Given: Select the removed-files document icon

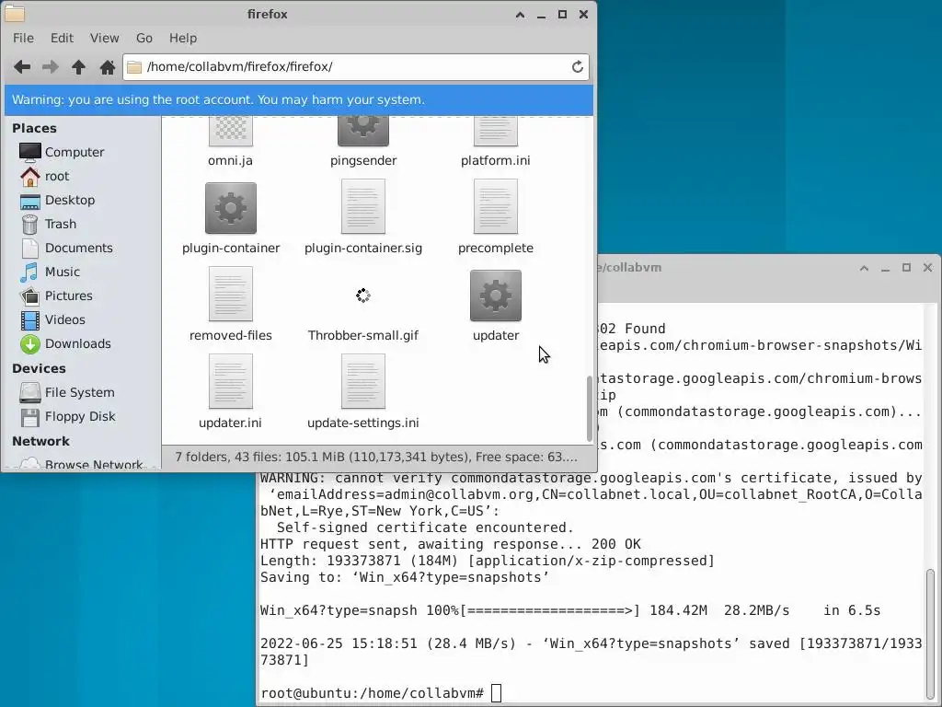Looking at the screenshot, I should [231, 294].
